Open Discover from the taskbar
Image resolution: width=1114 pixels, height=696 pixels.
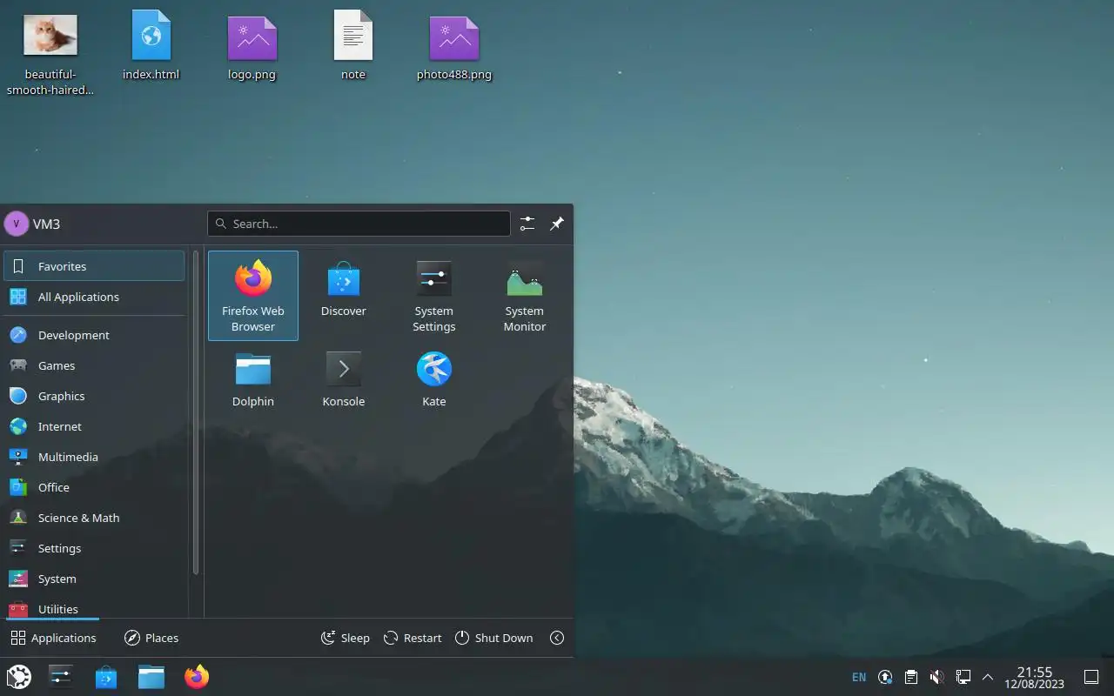tap(106, 676)
